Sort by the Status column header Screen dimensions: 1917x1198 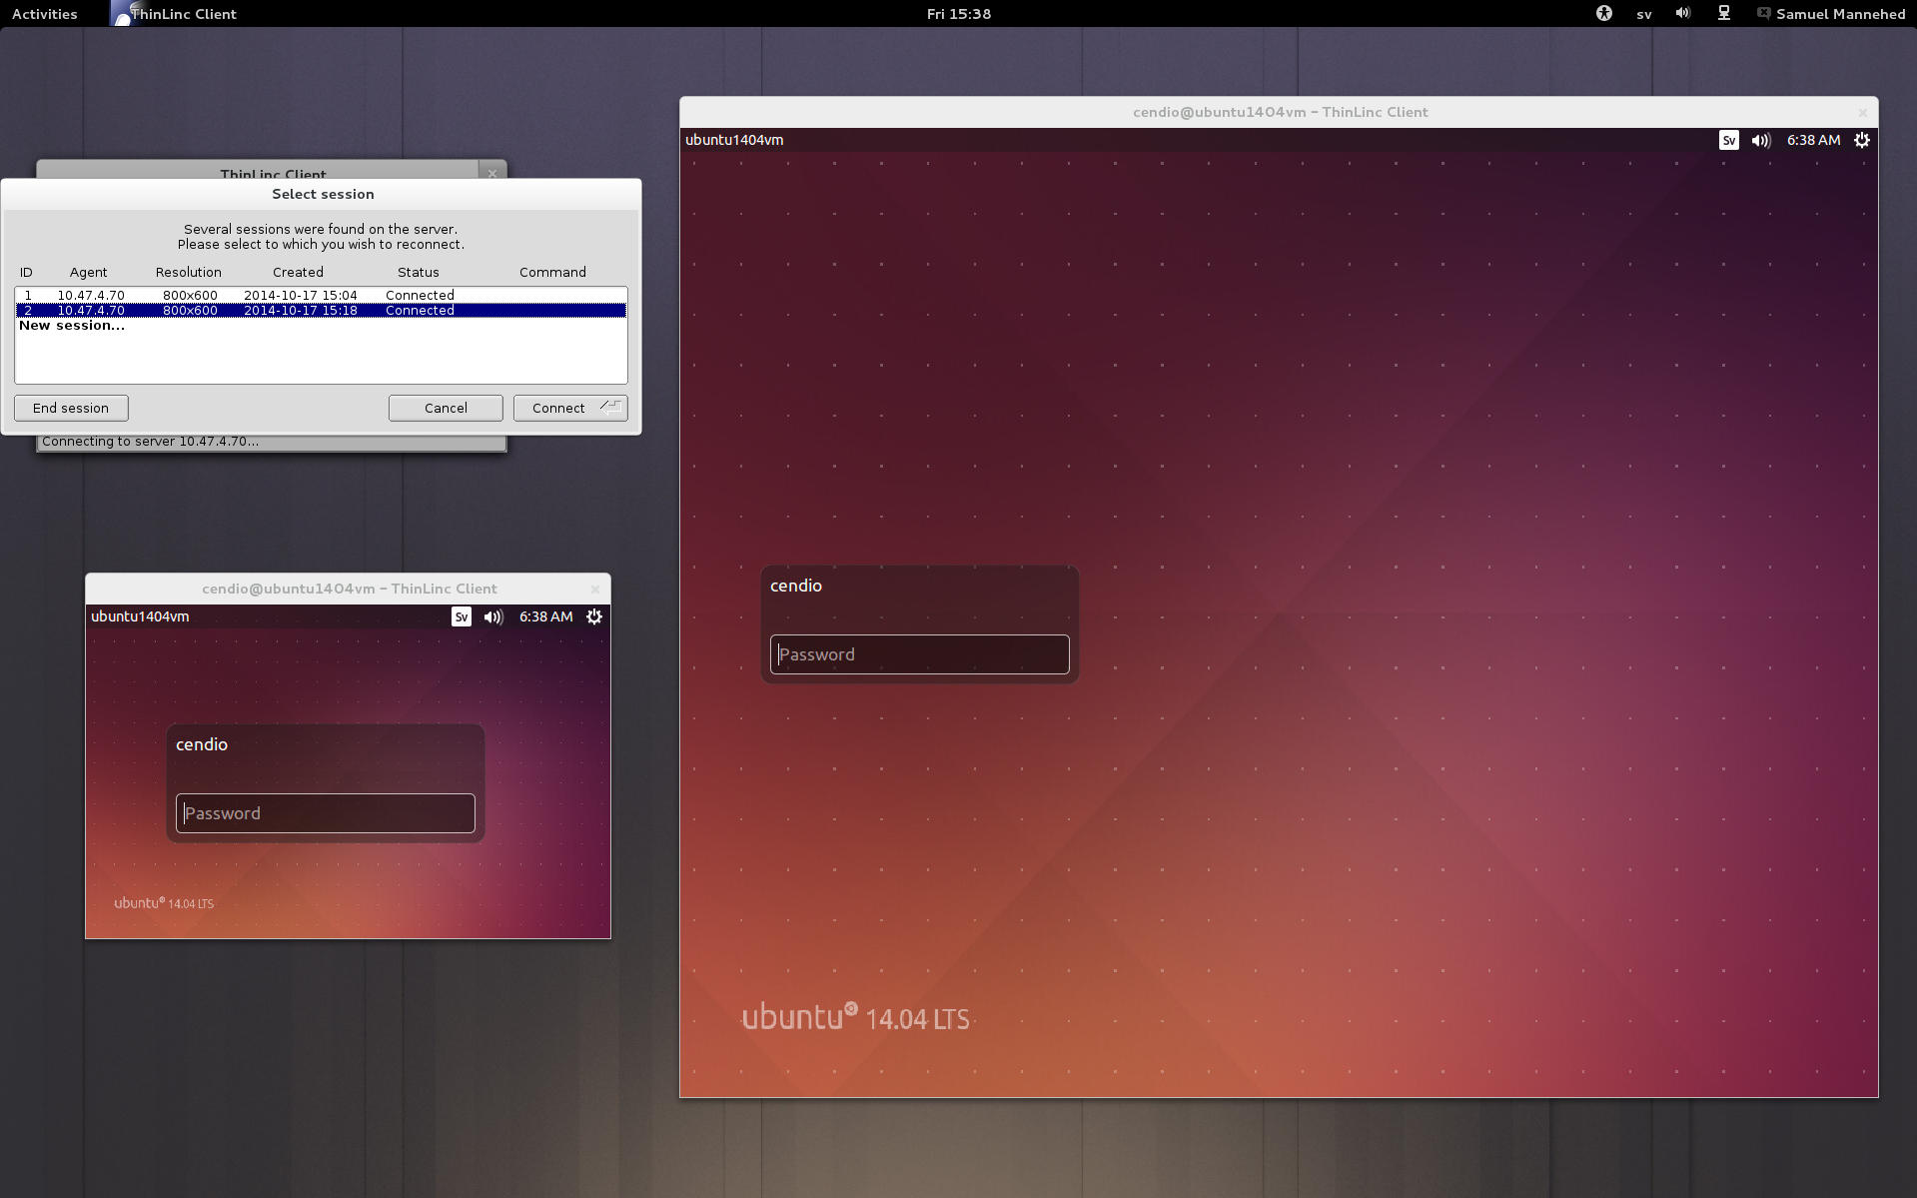[418, 272]
